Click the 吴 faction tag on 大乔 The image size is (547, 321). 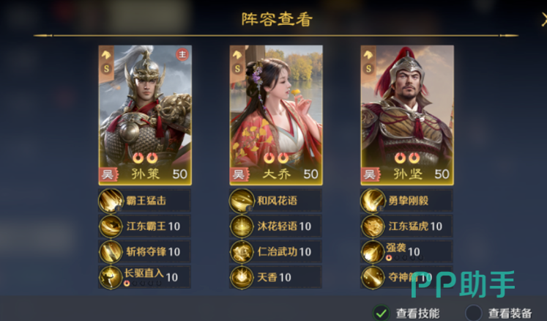click(239, 174)
